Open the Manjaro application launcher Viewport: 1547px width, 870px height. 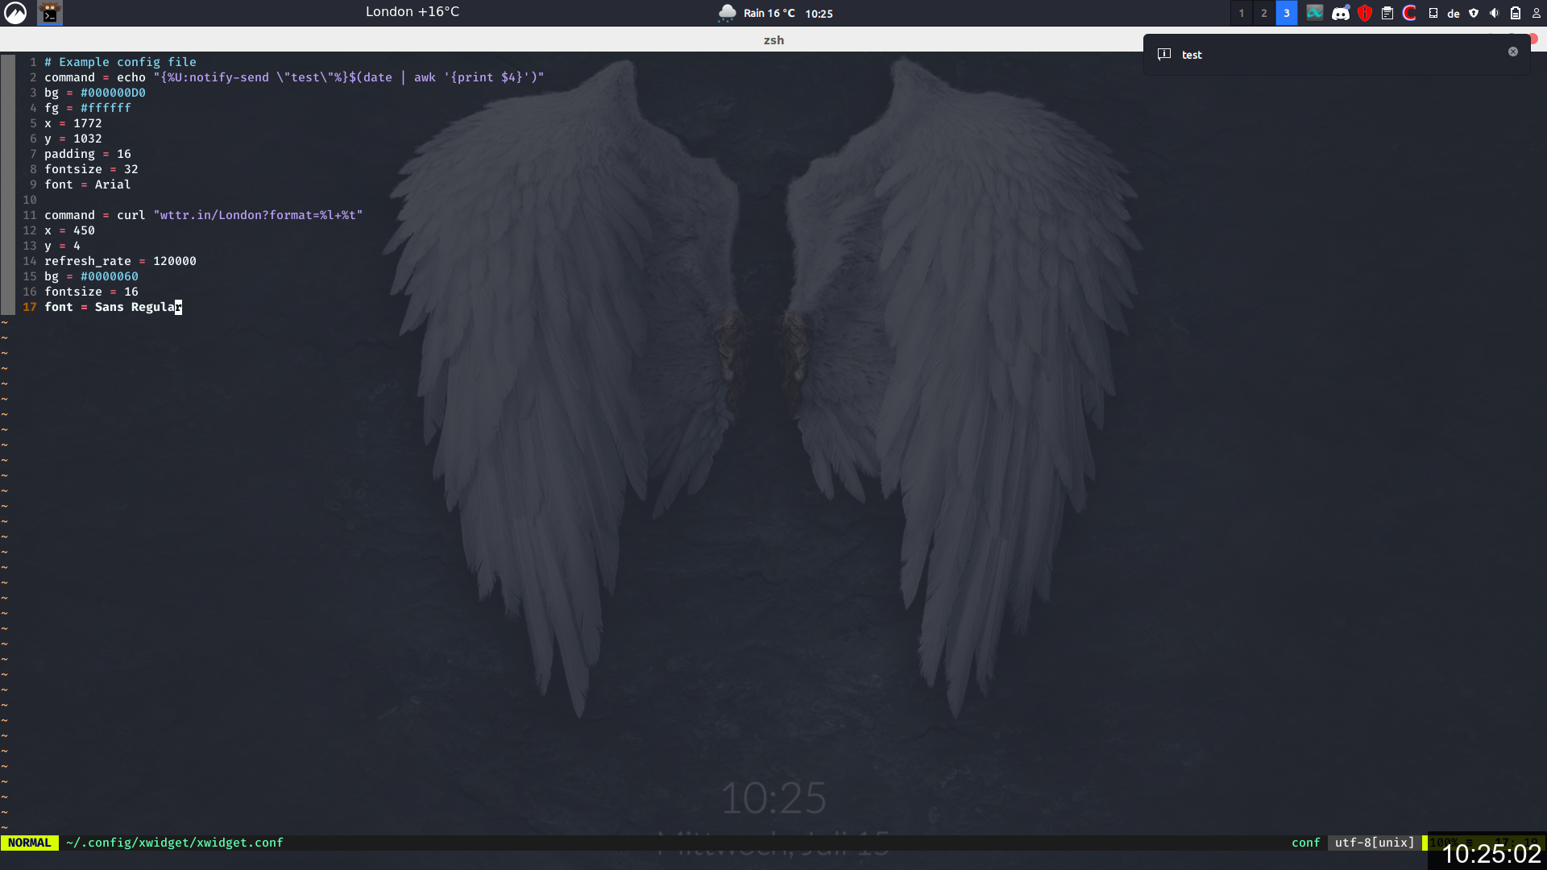click(15, 13)
